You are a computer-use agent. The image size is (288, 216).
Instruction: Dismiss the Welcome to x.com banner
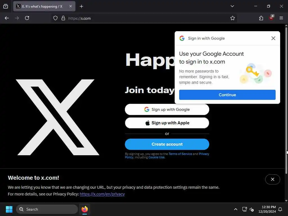(273, 179)
